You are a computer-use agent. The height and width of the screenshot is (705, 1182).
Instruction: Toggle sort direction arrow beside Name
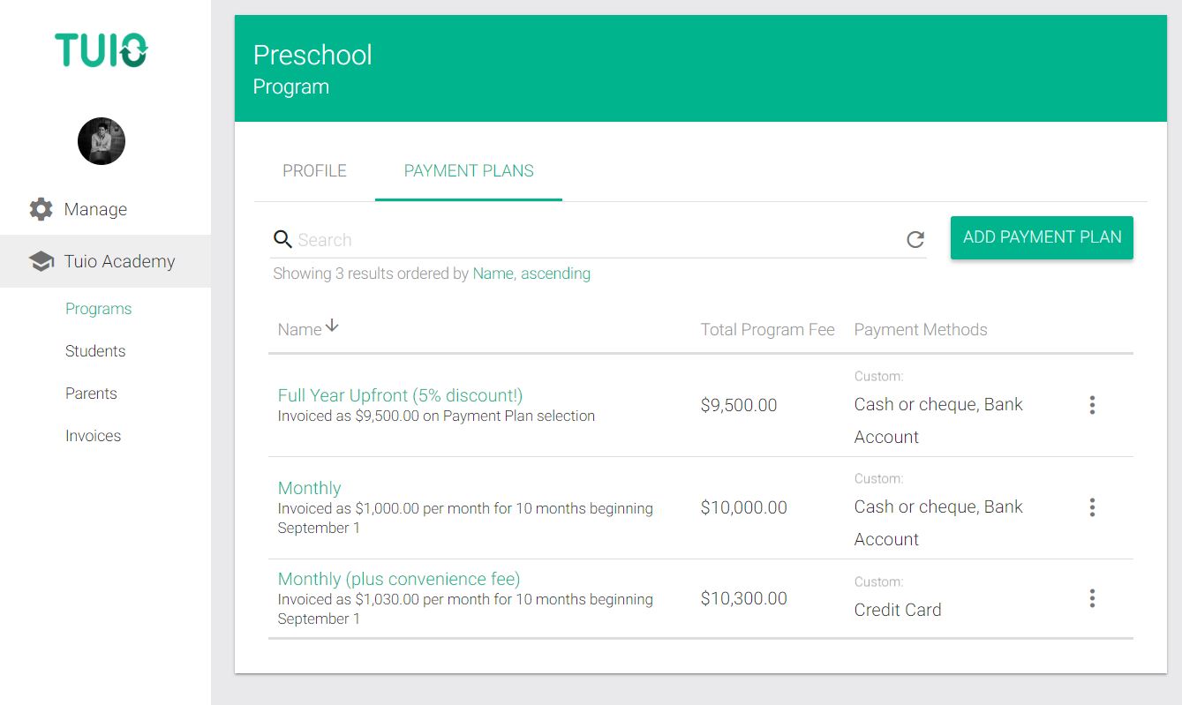tap(332, 326)
